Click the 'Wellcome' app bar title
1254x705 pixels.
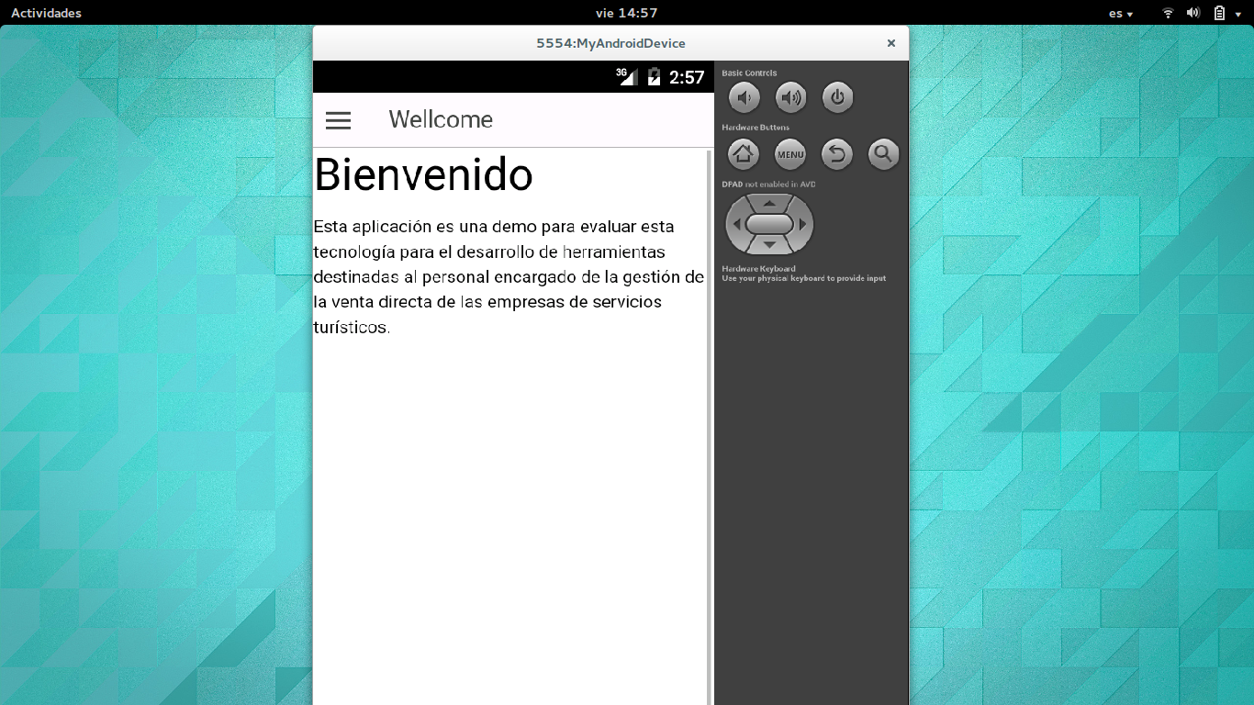pos(441,119)
